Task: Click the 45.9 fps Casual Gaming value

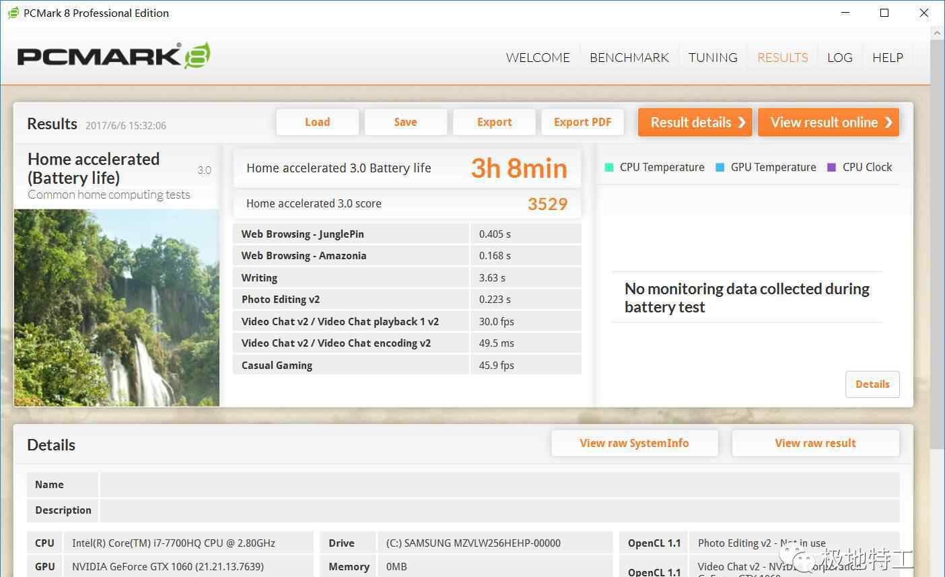Action: coord(497,366)
